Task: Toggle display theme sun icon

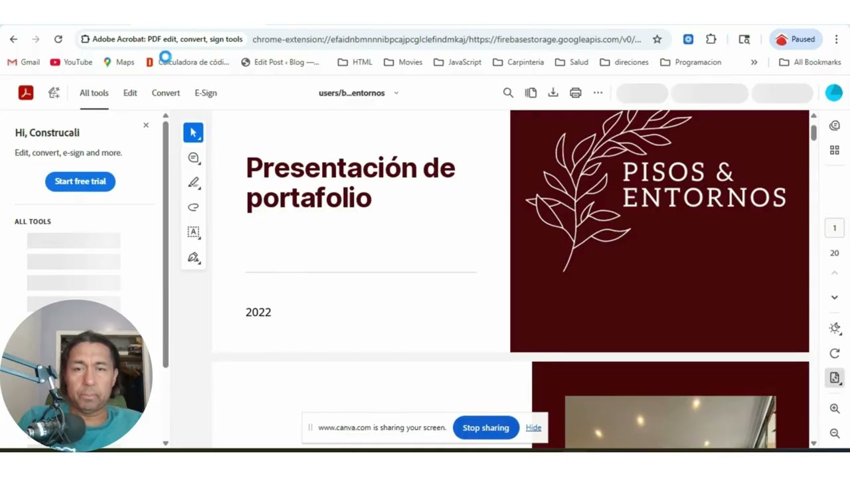Action: click(835, 329)
